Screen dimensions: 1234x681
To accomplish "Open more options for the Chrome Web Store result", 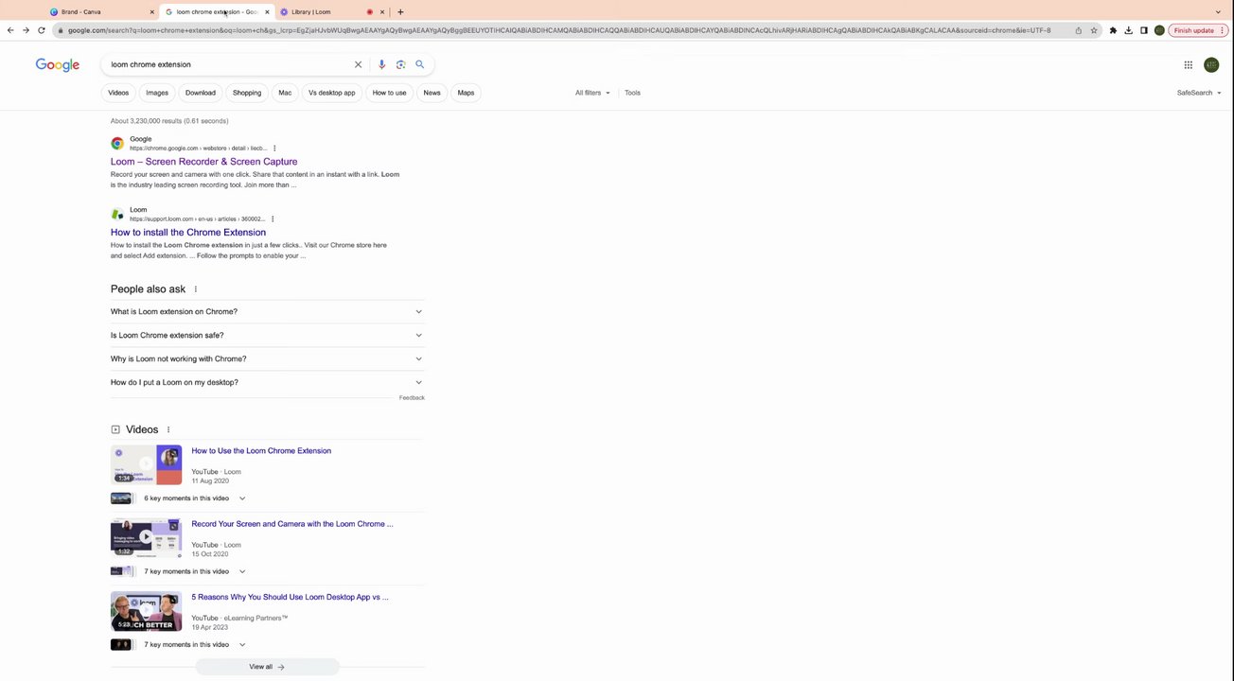I will (274, 148).
